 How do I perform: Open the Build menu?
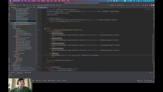pyautogui.click(x=48, y=1)
